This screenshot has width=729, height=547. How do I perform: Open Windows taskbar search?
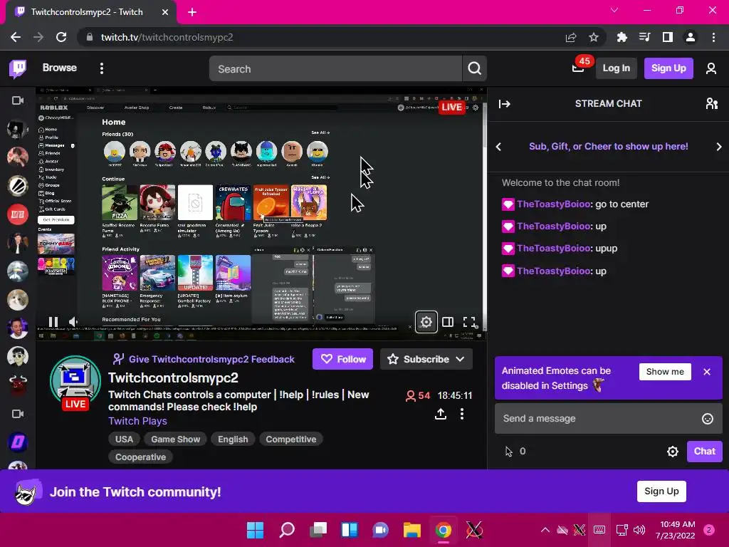(x=286, y=530)
